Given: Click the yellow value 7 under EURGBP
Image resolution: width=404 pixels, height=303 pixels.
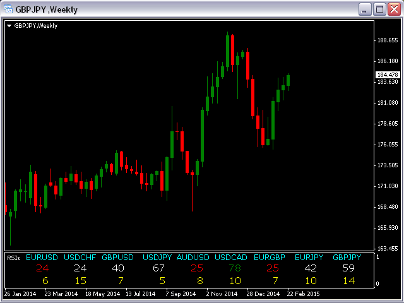Looking at the screenshot, I should [276, 280].
